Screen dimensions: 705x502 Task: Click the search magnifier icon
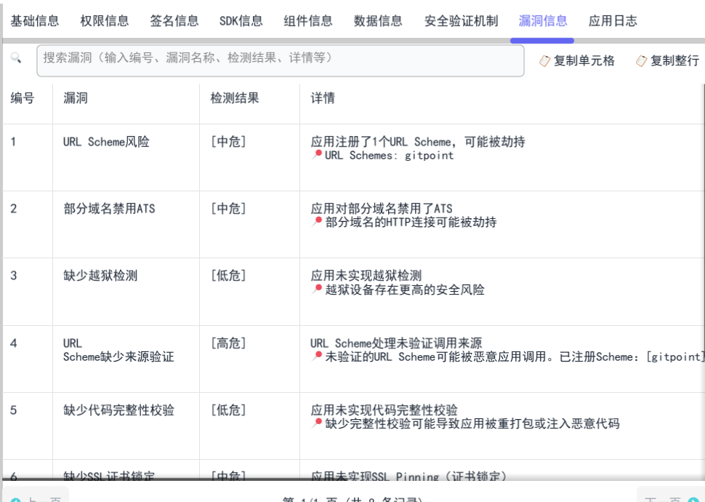click(x=17, y=60)
